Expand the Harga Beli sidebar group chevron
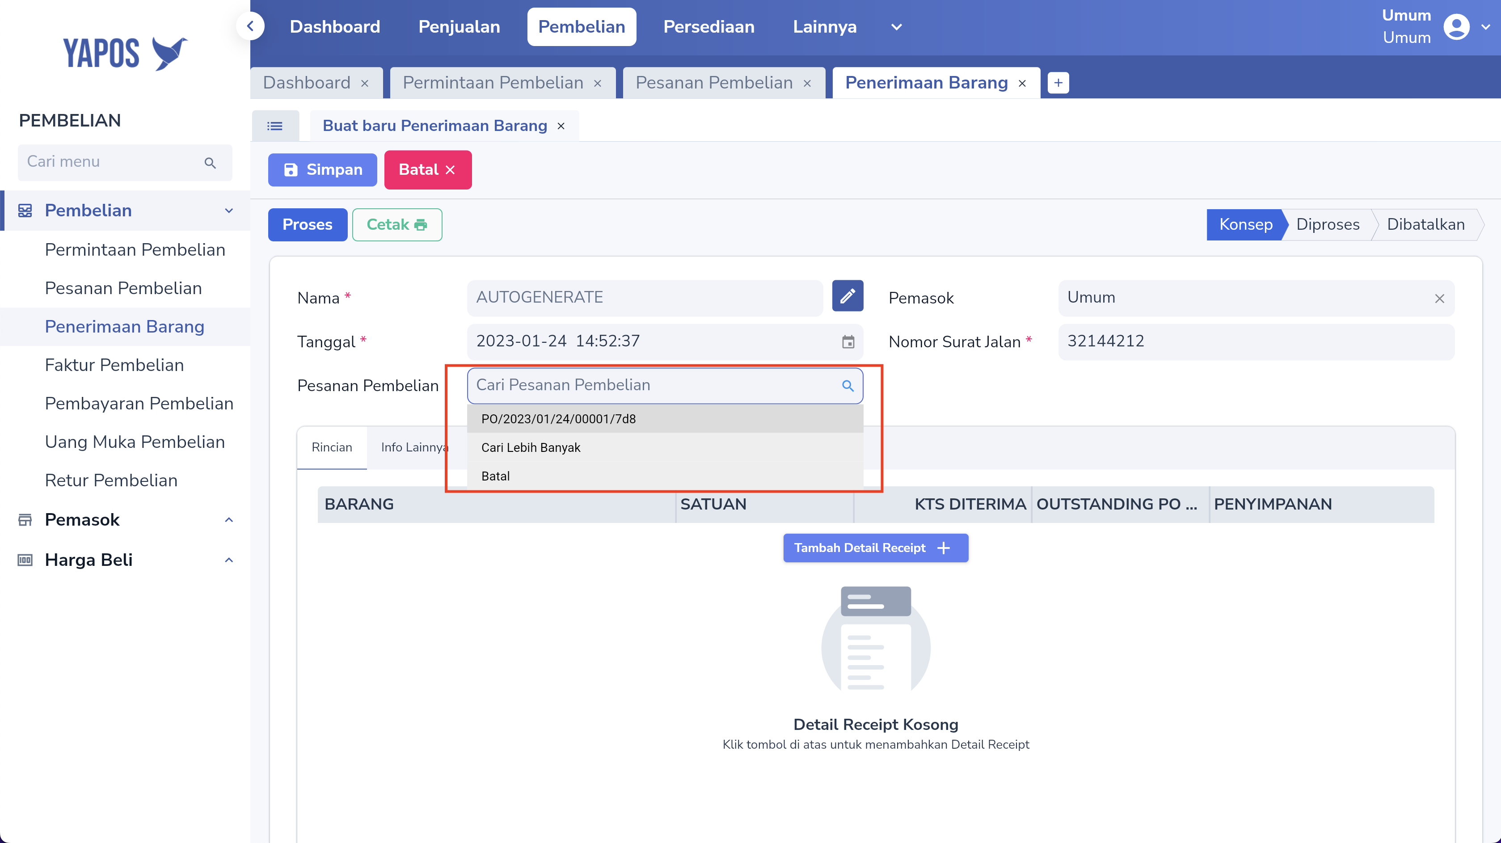The width and height of the screenshot is (1501, 843). click(x=229, y=560)
